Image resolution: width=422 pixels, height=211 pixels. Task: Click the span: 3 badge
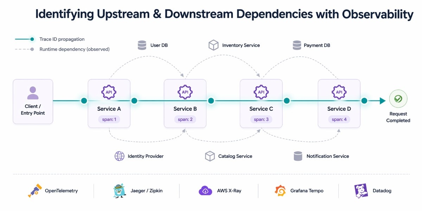[x=261, y=120]
